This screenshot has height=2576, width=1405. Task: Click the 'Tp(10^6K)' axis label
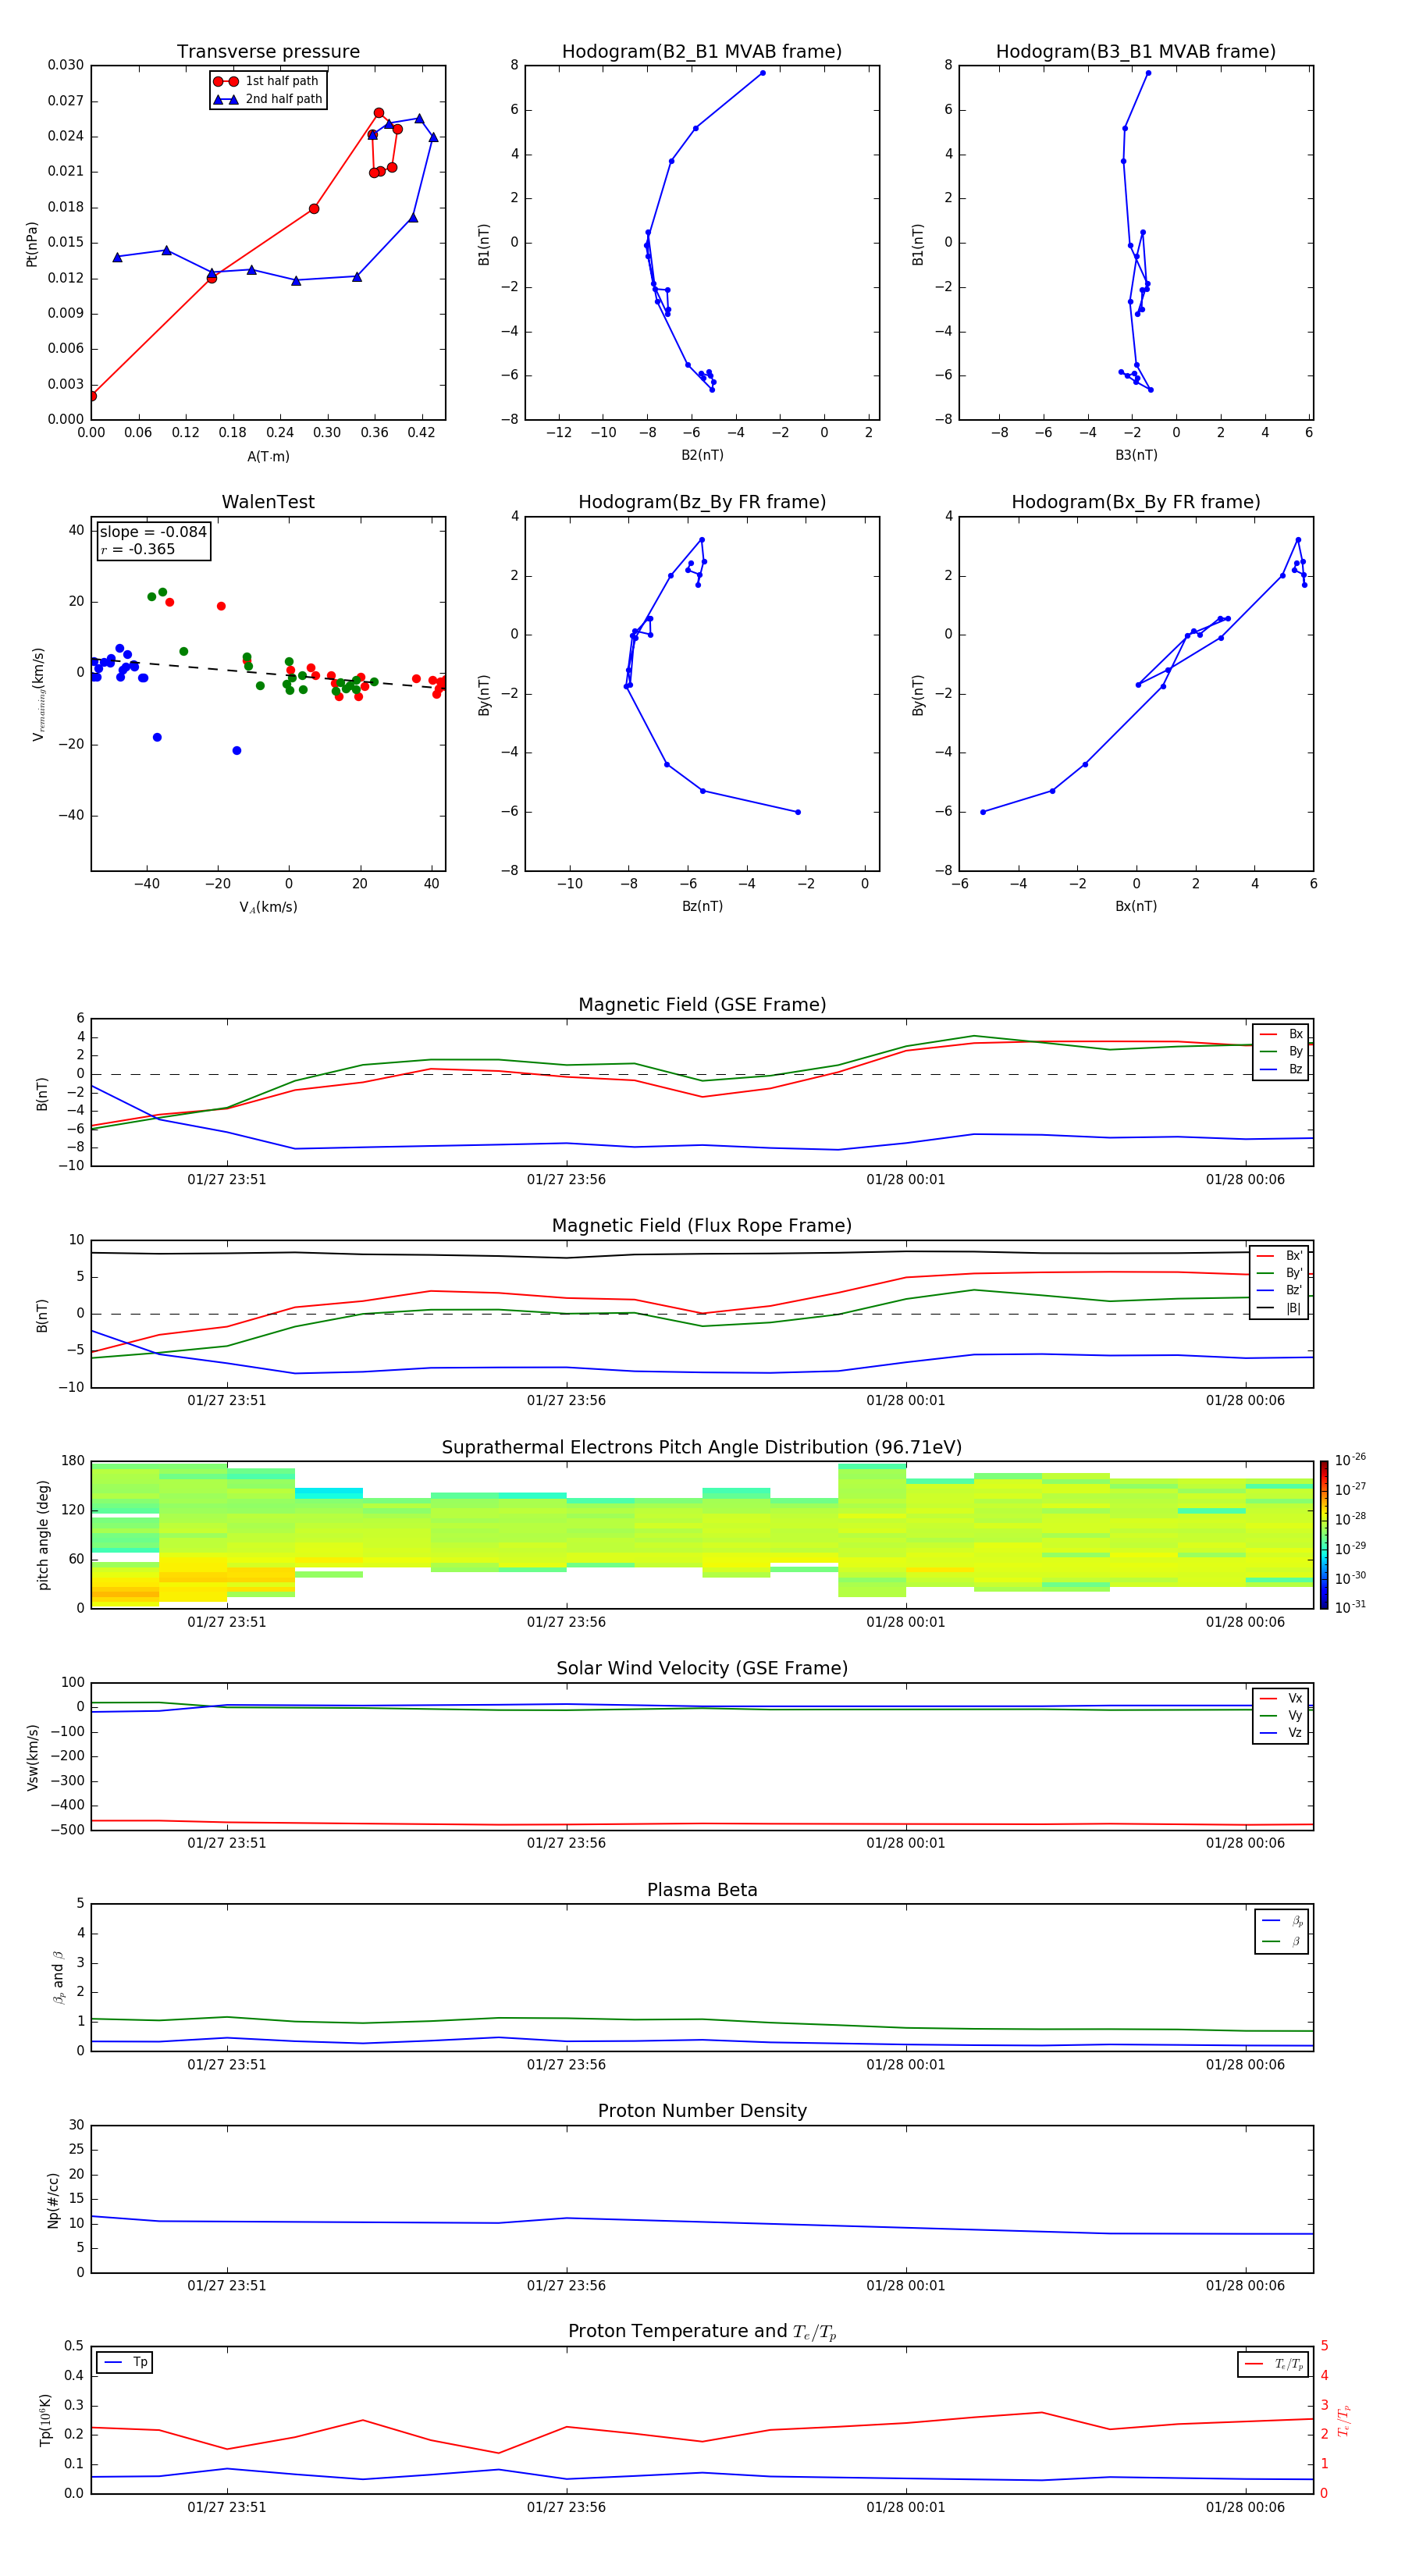point(45,2420)
